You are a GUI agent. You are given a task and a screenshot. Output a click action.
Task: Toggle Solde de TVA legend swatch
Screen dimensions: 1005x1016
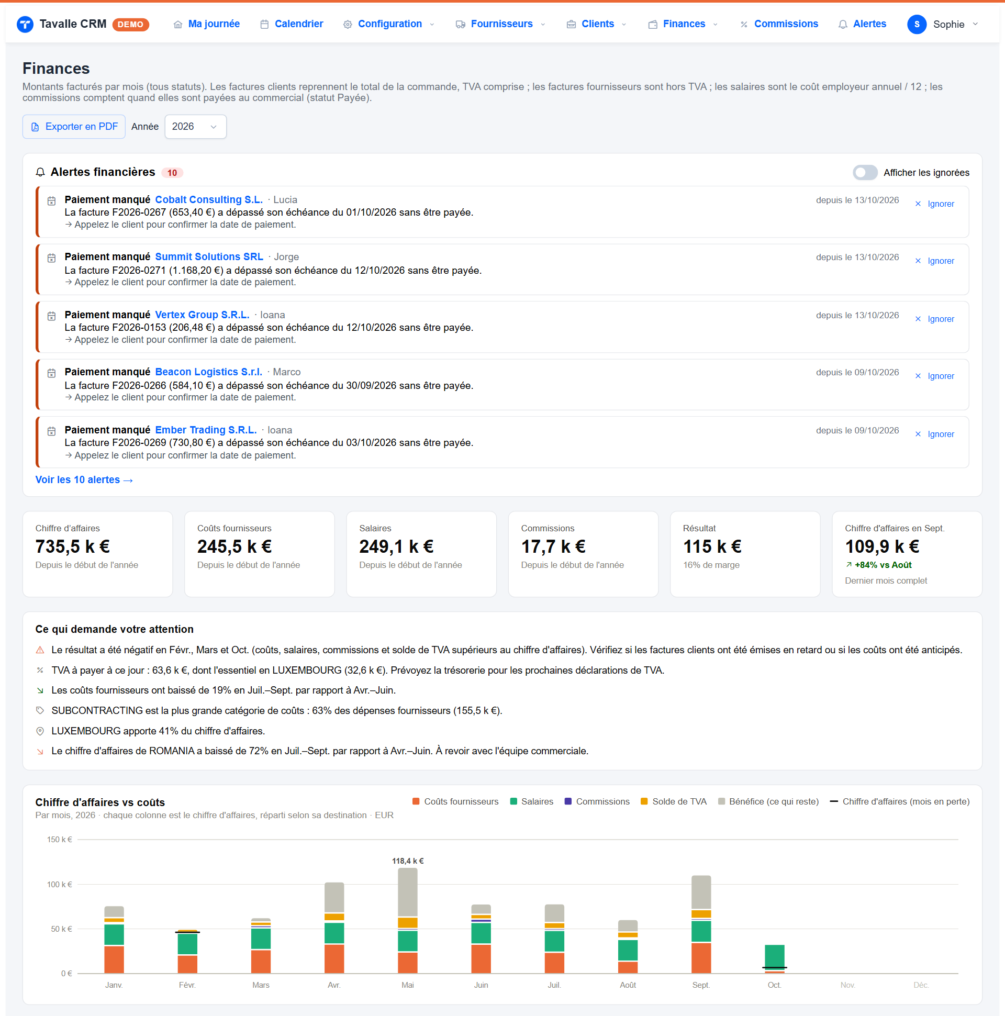pos(644,801)
